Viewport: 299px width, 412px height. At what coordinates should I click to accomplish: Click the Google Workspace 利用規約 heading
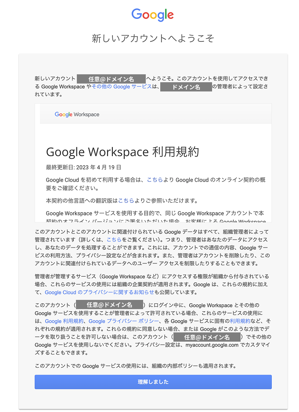(x=122, y=152)
